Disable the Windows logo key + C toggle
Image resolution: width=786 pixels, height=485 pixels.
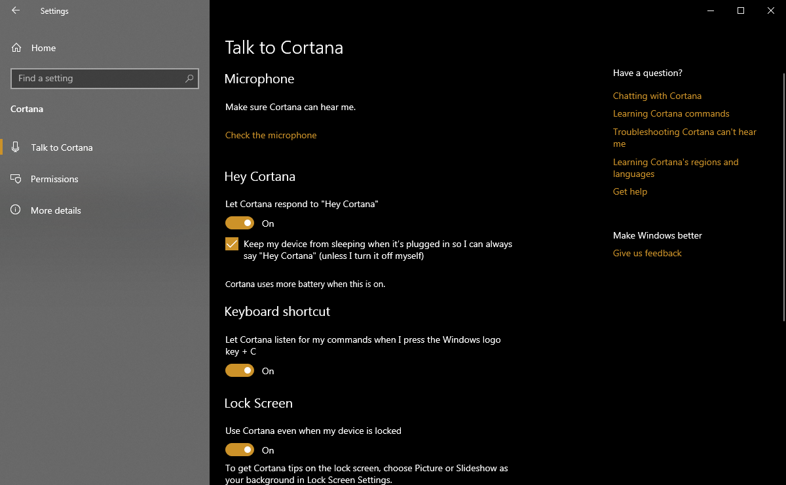[x=240, y=371]
